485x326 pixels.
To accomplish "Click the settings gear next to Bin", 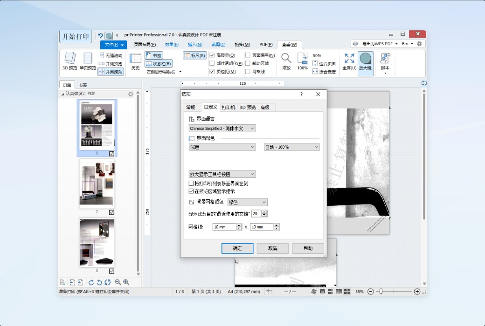I will 419,44.
